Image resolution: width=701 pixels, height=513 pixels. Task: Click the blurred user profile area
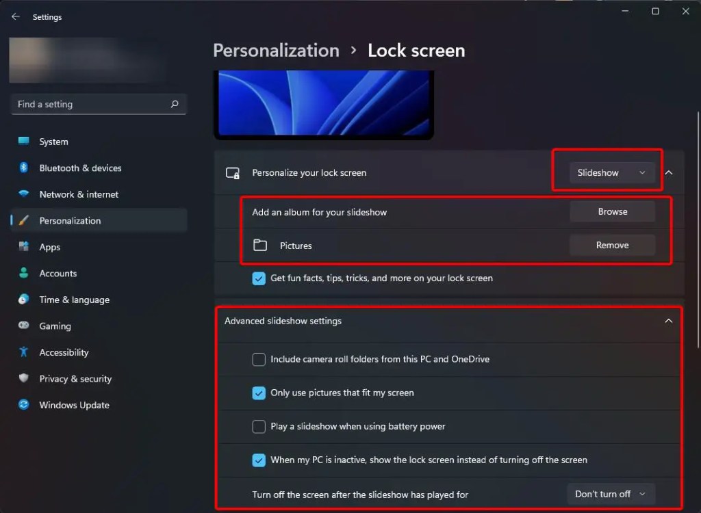[x=87, y=60]
